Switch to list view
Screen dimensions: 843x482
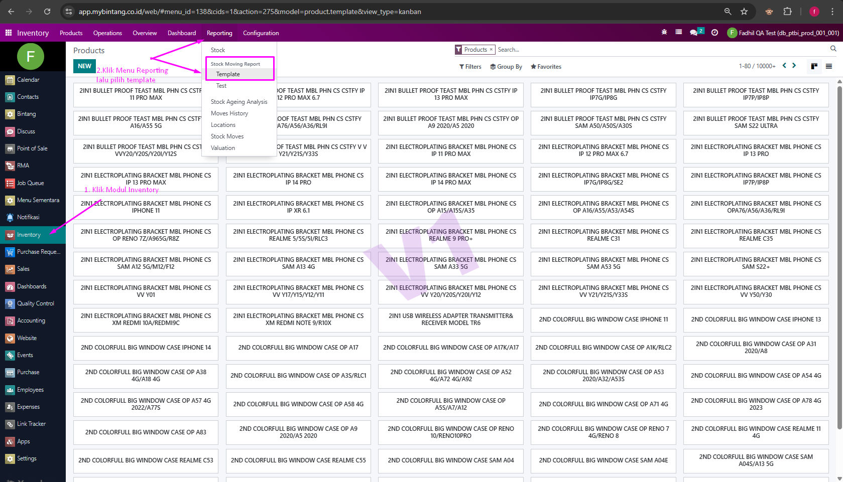[x=829, y=66]
